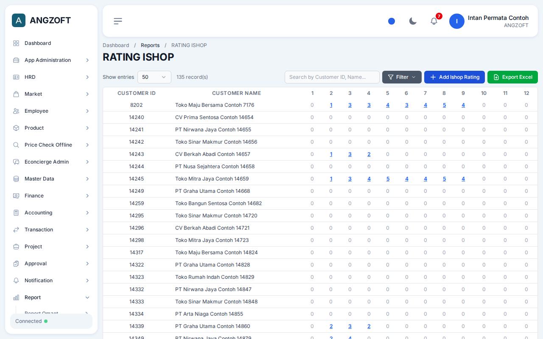This screenshot has height=339, width=543.
Task: Collapse the Report menu chevron
Action: point(87,297)
